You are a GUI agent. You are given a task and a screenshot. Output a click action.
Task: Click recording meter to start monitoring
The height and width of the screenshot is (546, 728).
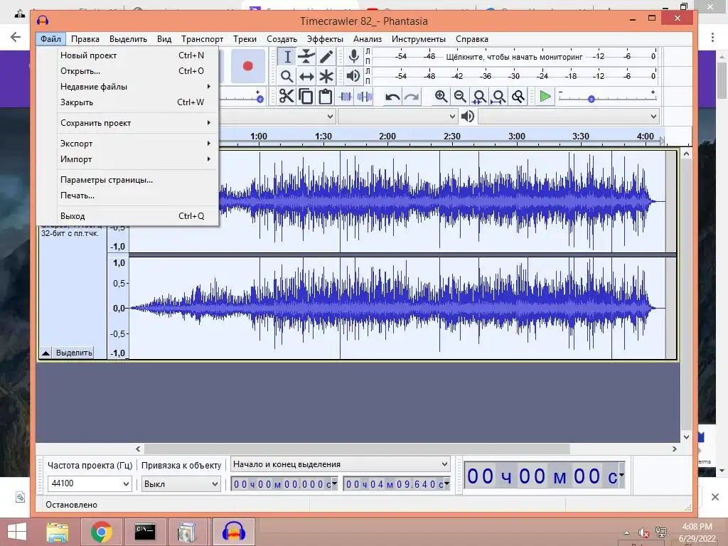click(513, 57)
